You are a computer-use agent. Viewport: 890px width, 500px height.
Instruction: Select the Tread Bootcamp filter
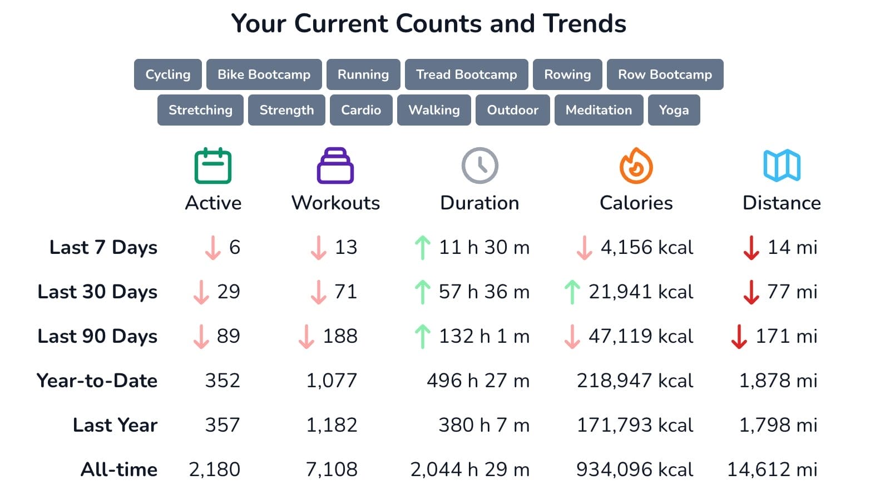click(466, 74)
